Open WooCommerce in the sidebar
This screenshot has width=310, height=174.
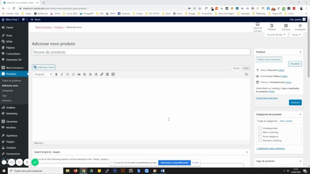click(x=14, y=68)
